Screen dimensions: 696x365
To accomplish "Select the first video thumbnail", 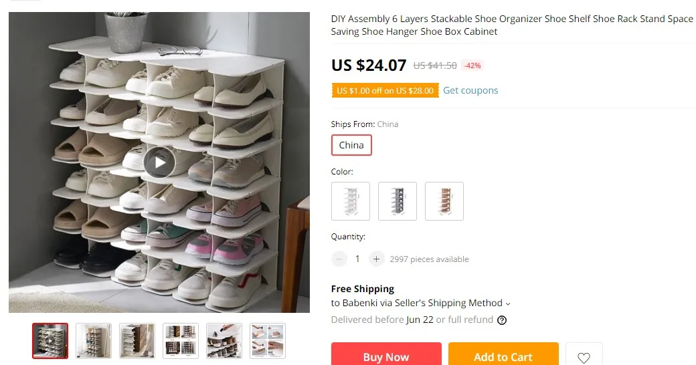I will pyautogui.click(x=50, y=341).
